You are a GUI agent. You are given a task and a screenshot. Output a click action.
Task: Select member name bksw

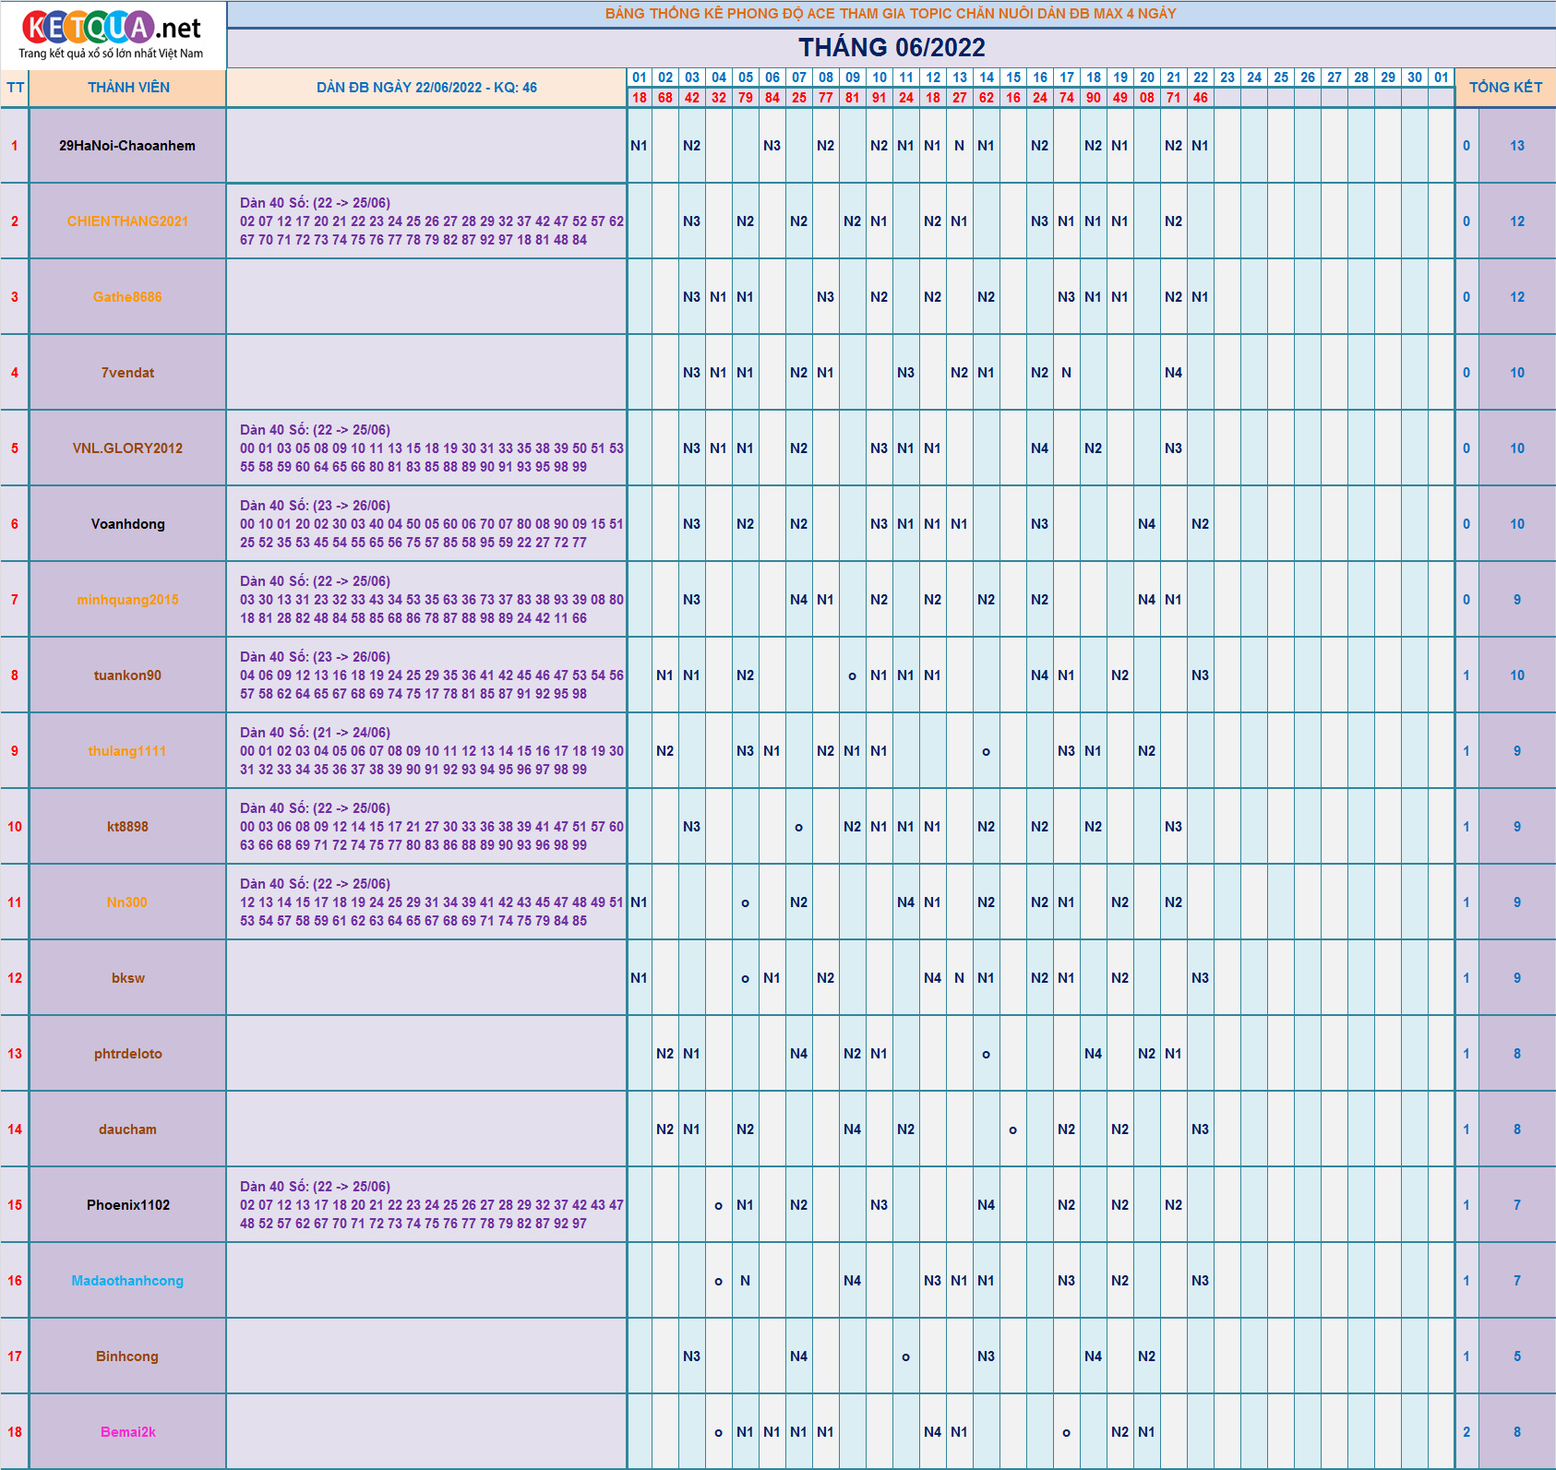[x=127, y=978]
